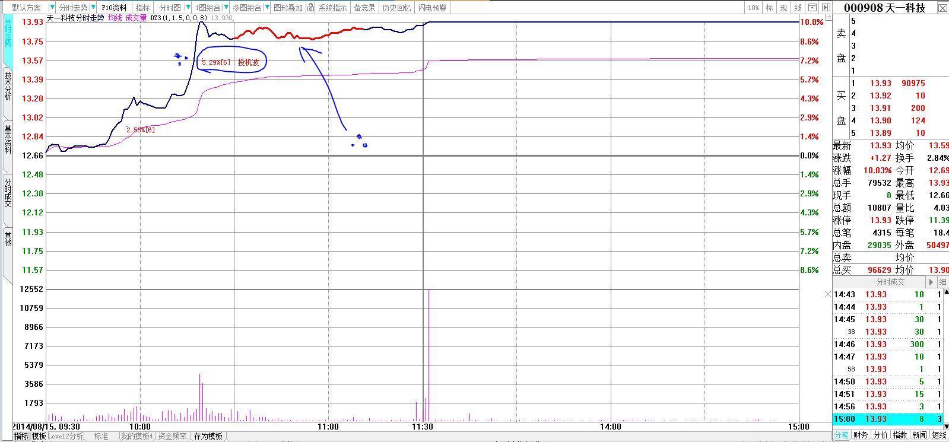Image resolution: width=949 pixels, height=442 pixels.
Task: Switch to 分时图 chart view
Action: point(170,8)
